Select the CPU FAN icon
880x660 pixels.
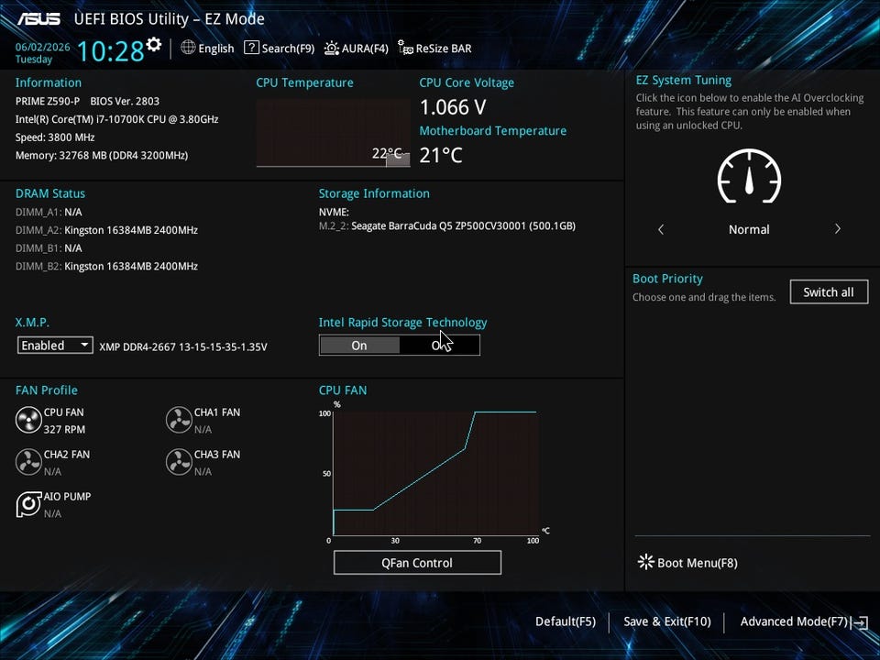[x=28, y=420]
